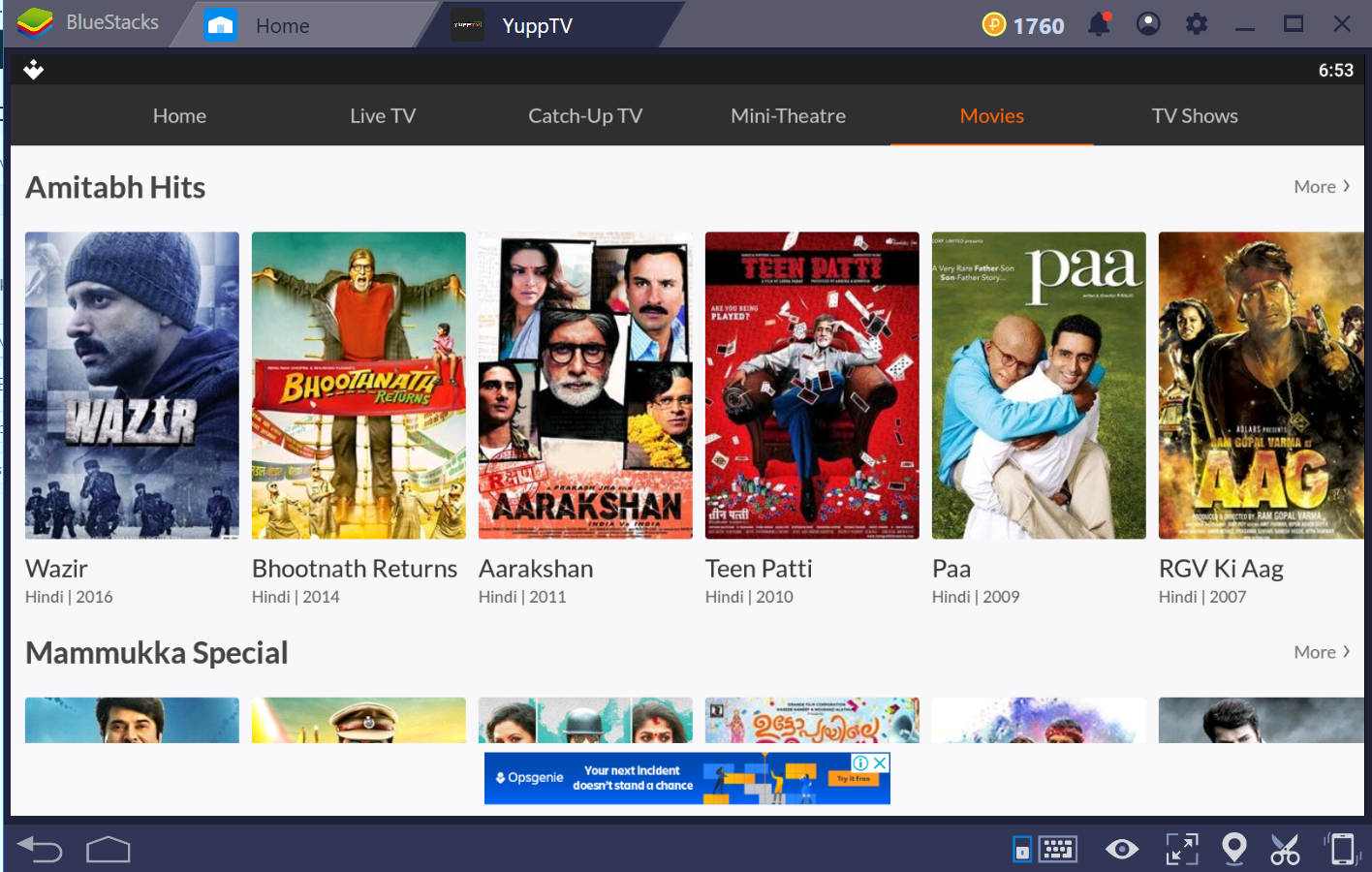The width and height of the screenshot is (1372, 872).
Task: Open the BlueStacks notifications bell
Action: [1099, 23]
